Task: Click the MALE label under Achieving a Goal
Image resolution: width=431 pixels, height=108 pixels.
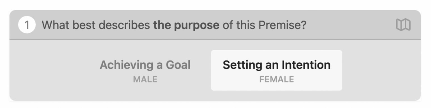Action: 145,79
